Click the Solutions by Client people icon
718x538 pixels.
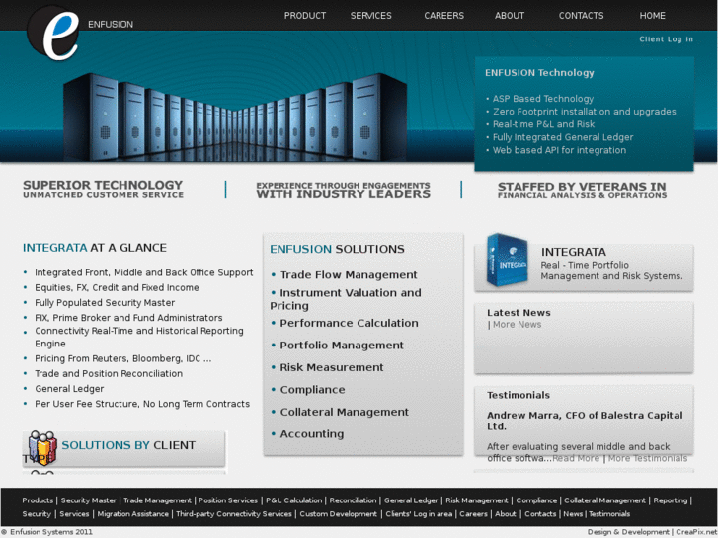[42, 447]
